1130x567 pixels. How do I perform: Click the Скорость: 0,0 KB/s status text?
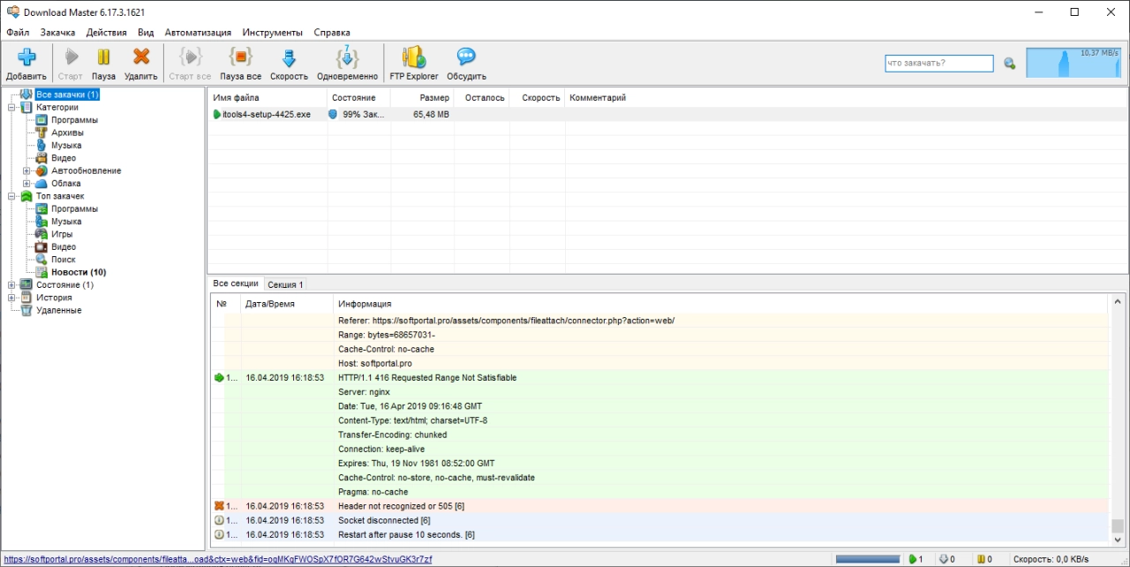(1051, 559)
